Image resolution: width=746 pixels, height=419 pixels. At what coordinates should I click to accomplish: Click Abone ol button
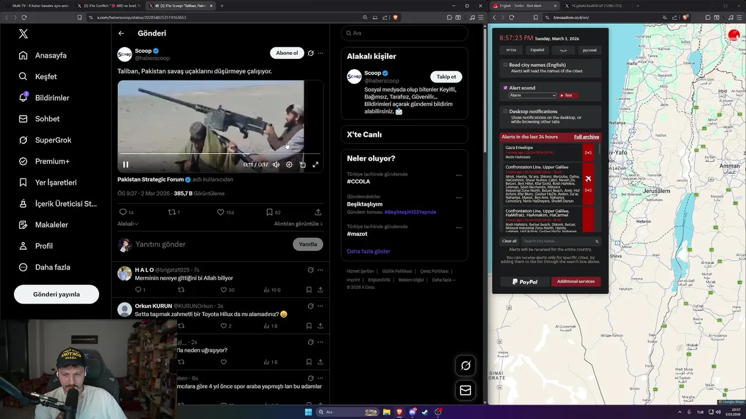click(287, 53)
